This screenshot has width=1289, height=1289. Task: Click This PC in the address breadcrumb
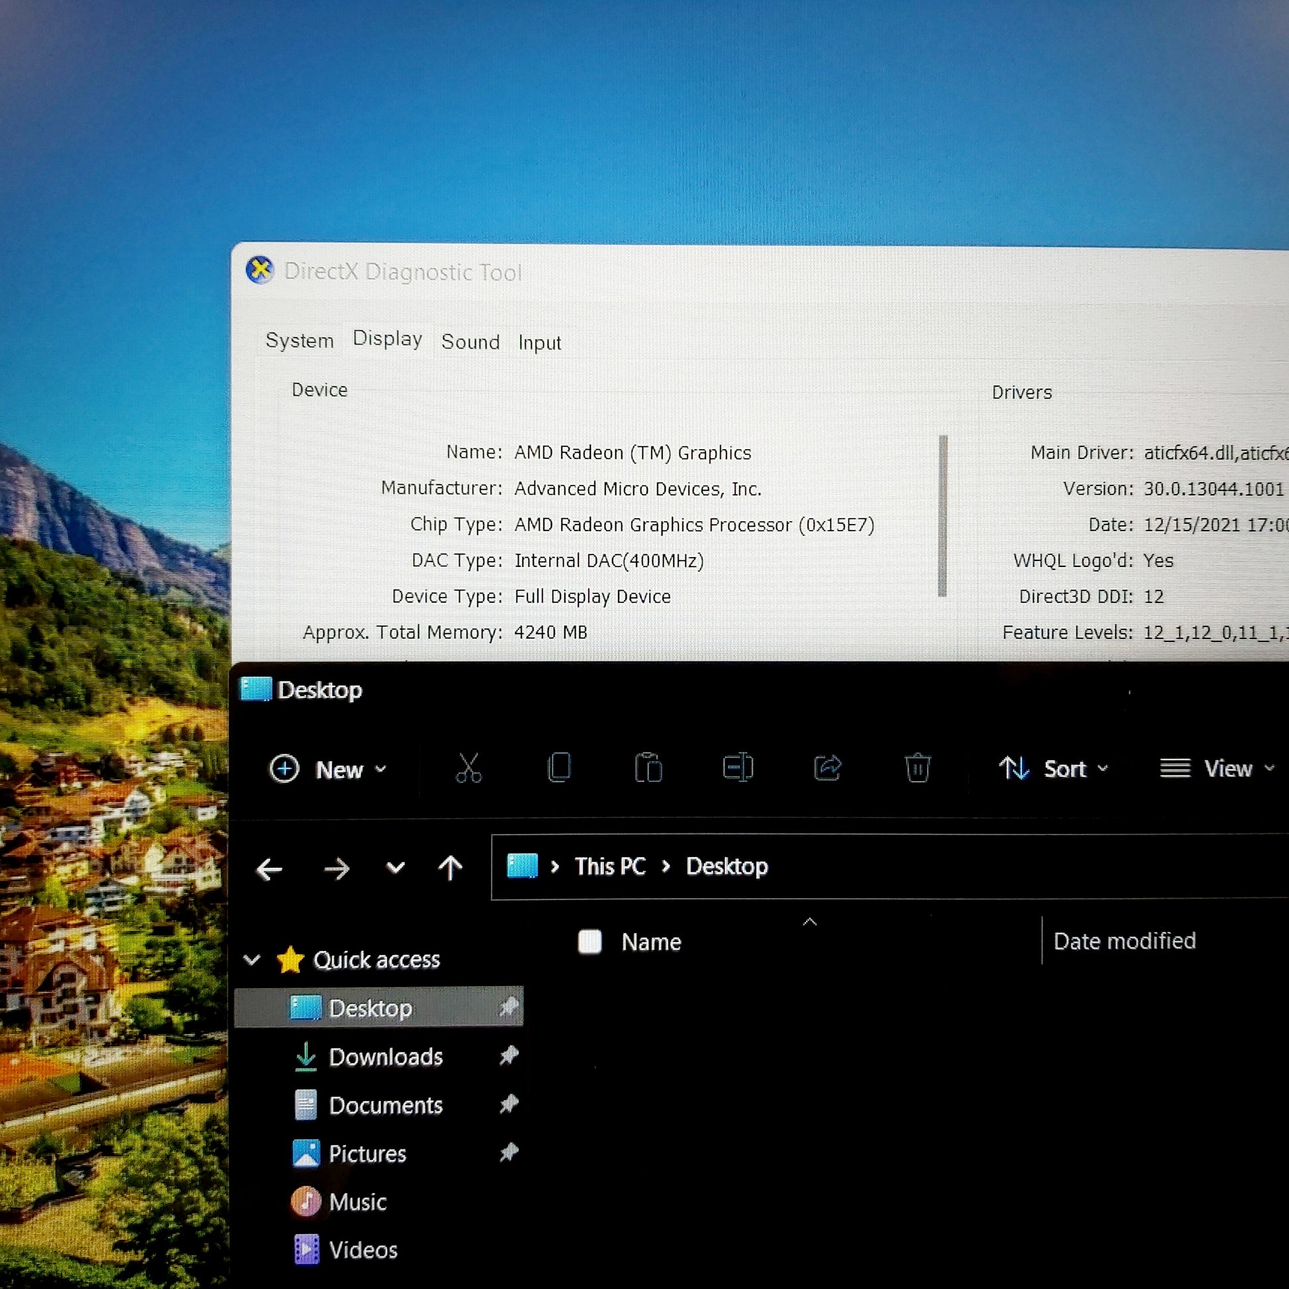pos(610,866)
